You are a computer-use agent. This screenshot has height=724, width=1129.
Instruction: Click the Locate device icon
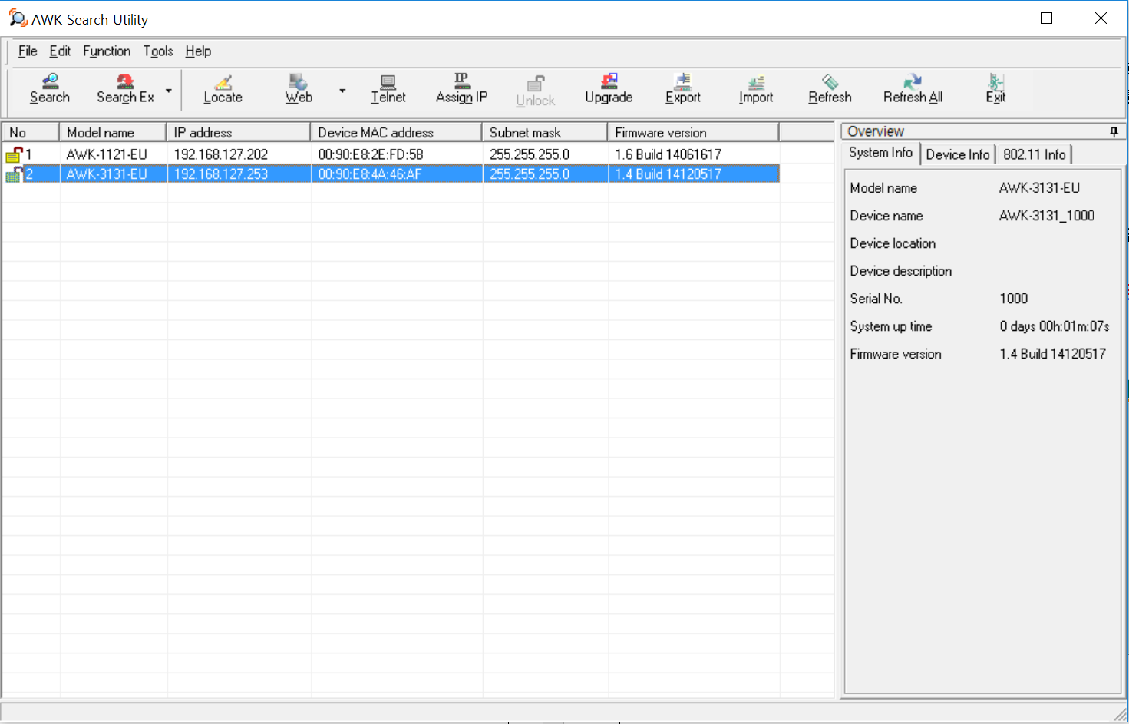[x=223, y=89]
